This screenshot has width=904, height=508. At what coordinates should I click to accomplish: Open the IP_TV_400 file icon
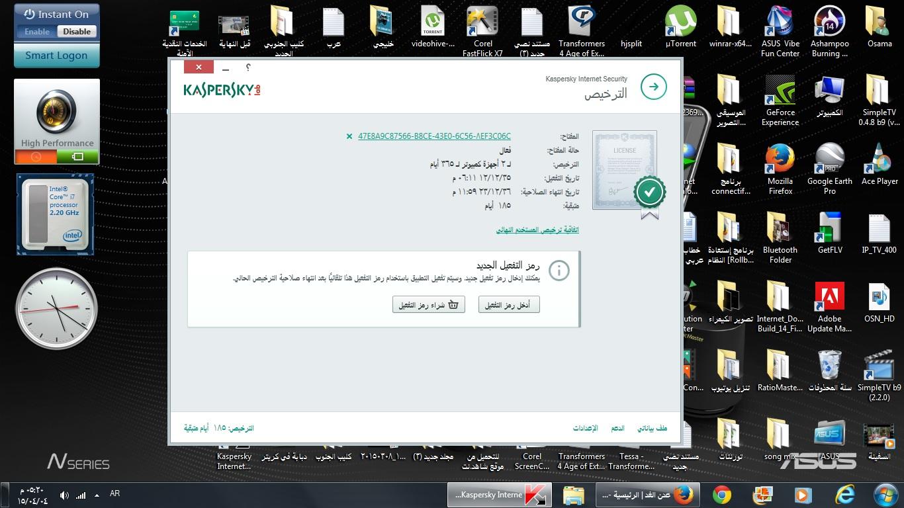pyautogui.click(x=880, y=233)
